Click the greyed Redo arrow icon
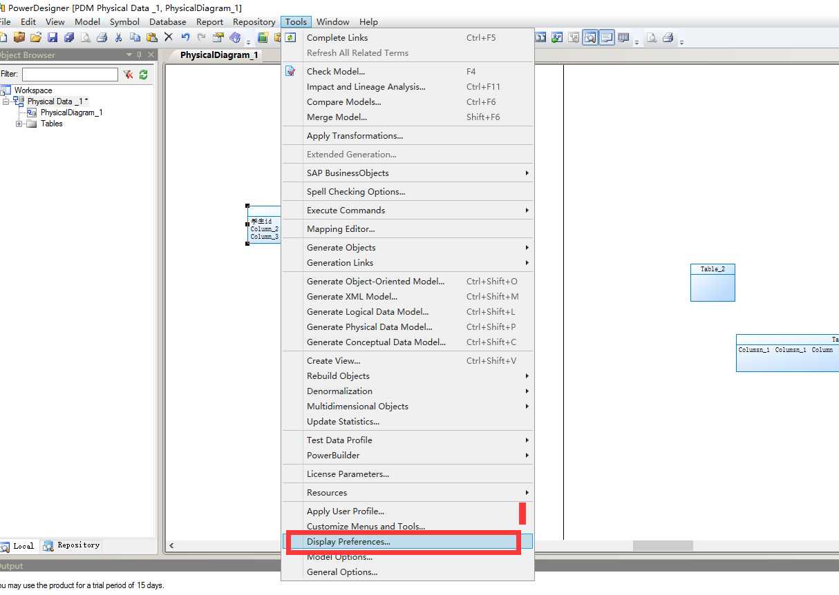839x595 pixels. [x=201, y=37]
